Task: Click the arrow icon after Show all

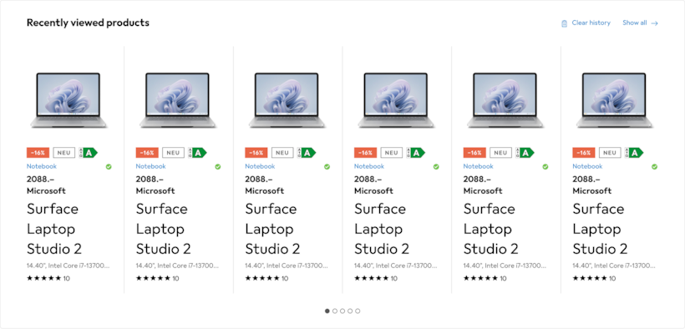Action: [654, 23]
